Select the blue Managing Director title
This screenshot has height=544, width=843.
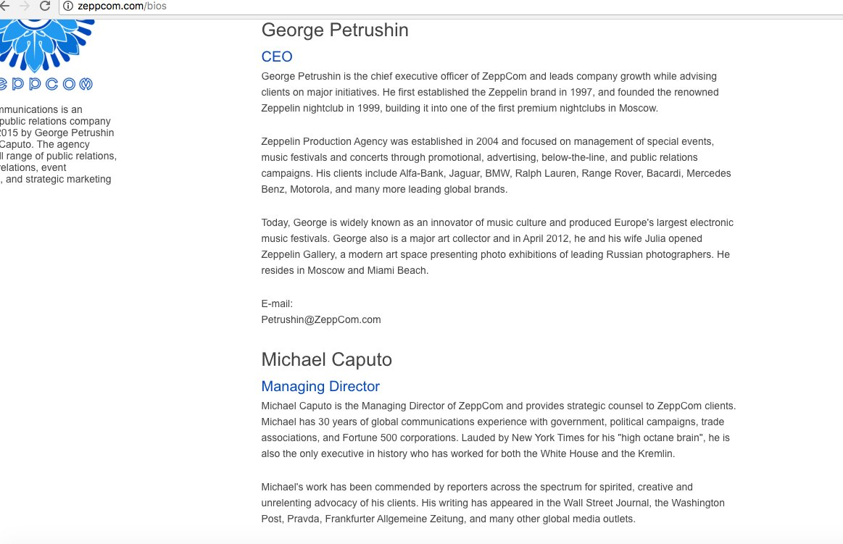(x=320, y=386)
